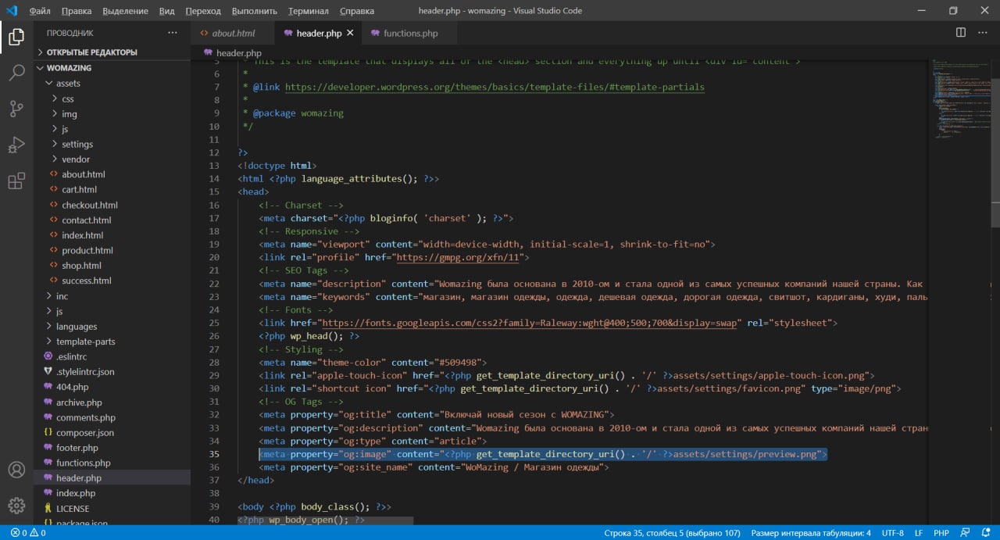
Task: Switch to the functions.php tab
Action: click(410, 34)
